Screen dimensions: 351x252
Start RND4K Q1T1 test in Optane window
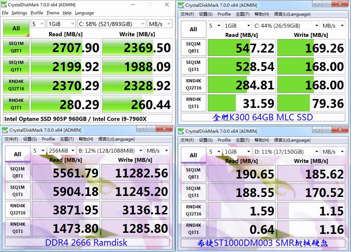16,104
